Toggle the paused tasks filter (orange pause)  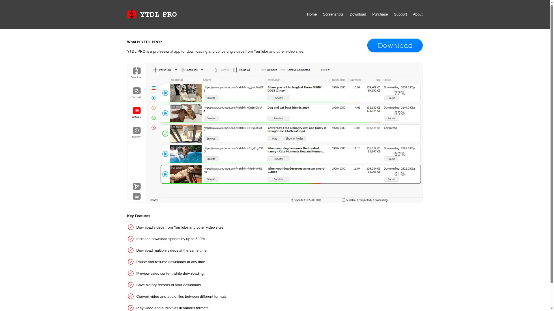(x=154, y=108)
